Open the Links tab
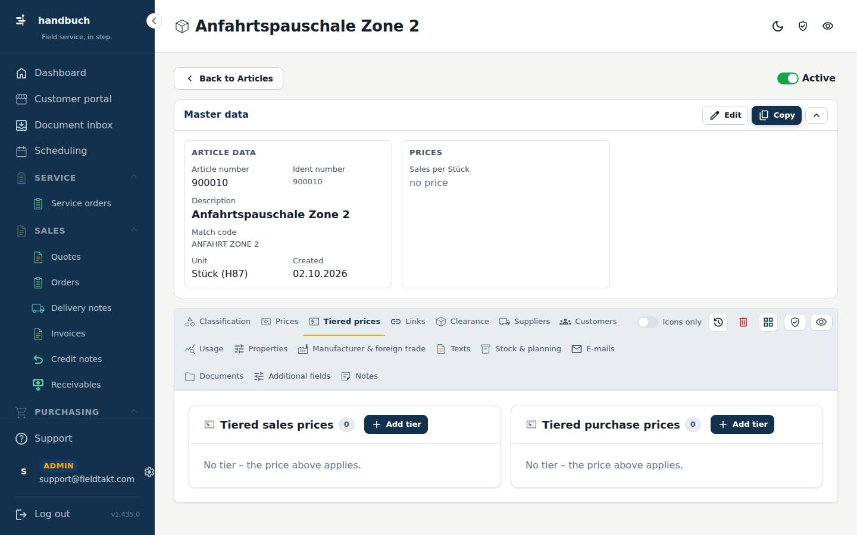Image resolution: width=857 pixels, height=535 pixels. [408, 322]
